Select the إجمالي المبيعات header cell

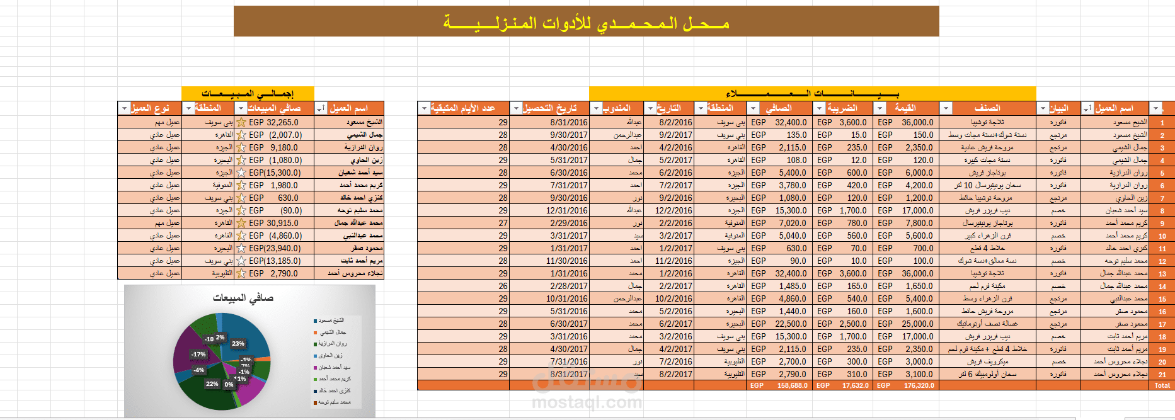point(248,94)
